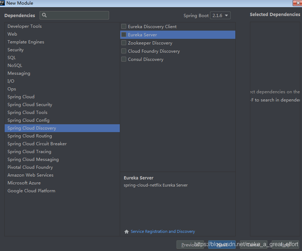302x251 pixels.
Task: Check the Eureka Discovery Client checkbox
Action: point(124,26)
